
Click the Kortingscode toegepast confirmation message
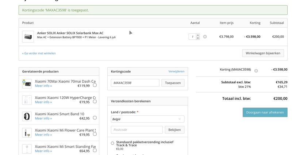153,10
